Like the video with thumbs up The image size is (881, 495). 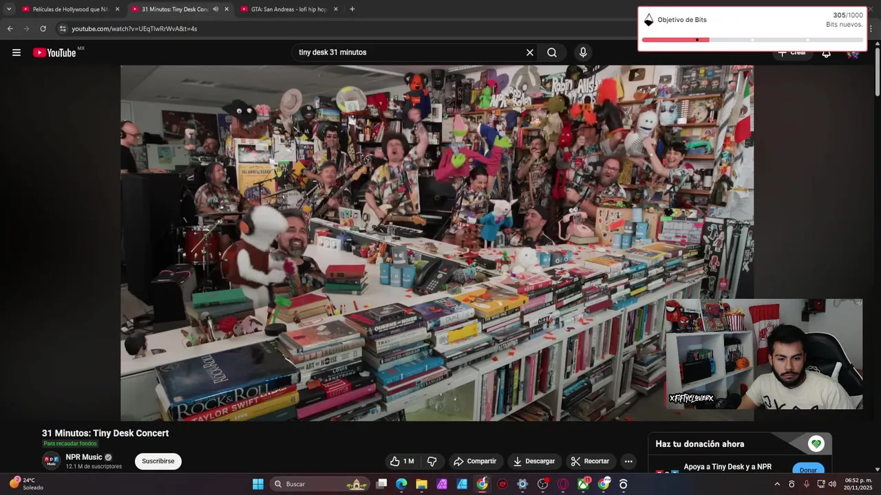tap(402, 461)
